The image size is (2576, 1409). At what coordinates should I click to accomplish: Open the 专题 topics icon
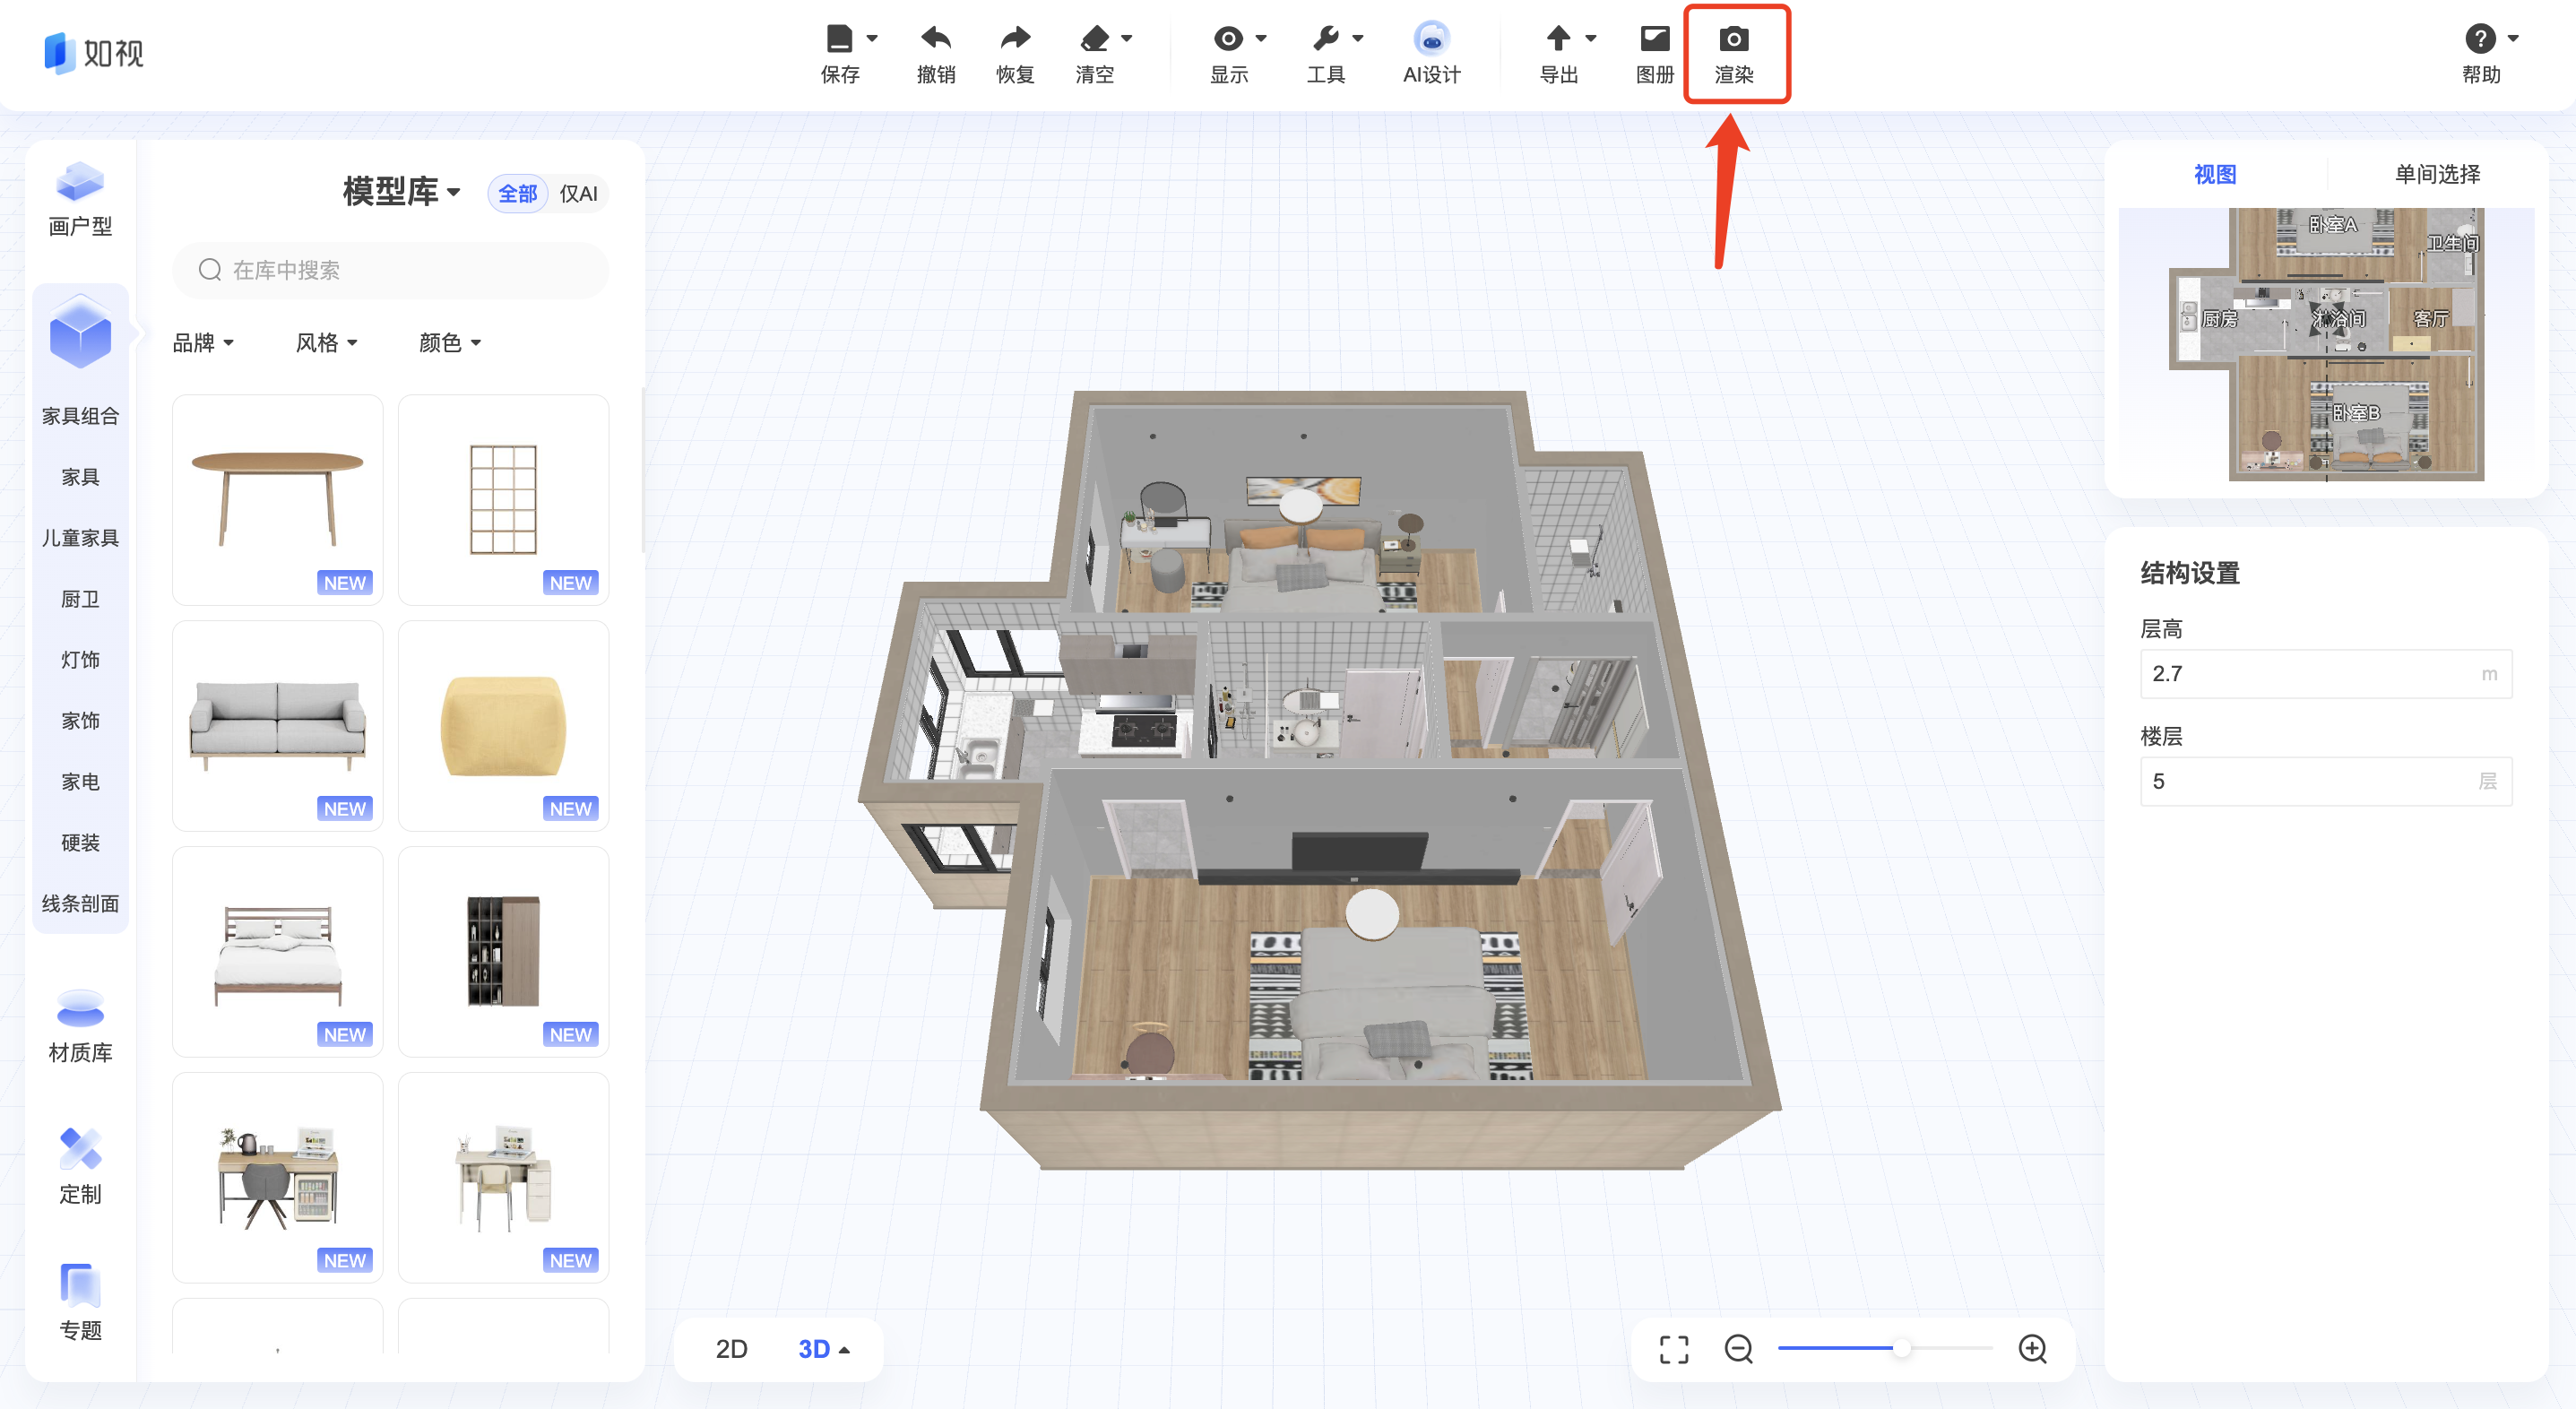point(80,1285)
